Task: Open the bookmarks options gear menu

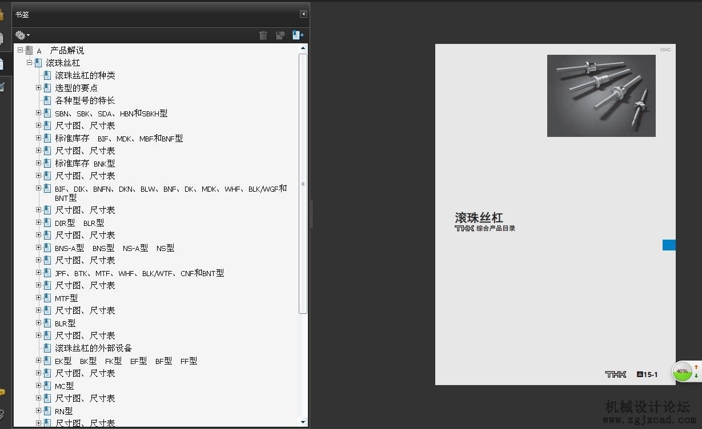Action: [22, 35]
